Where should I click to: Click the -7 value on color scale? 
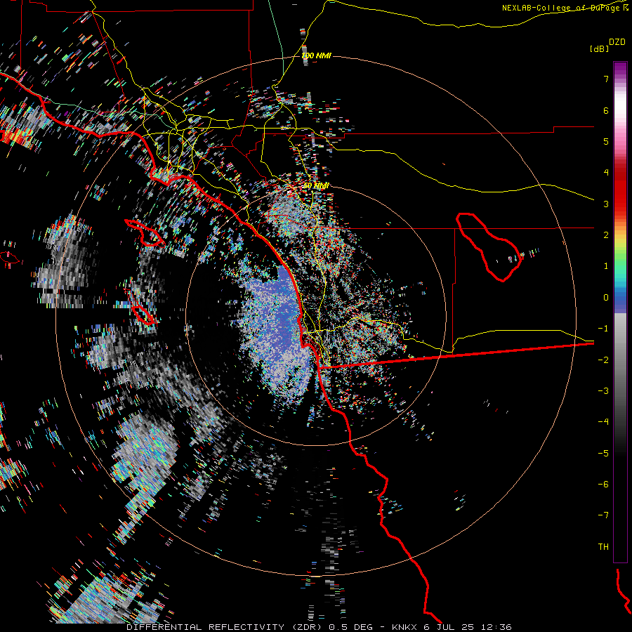(x=603, y=515)
